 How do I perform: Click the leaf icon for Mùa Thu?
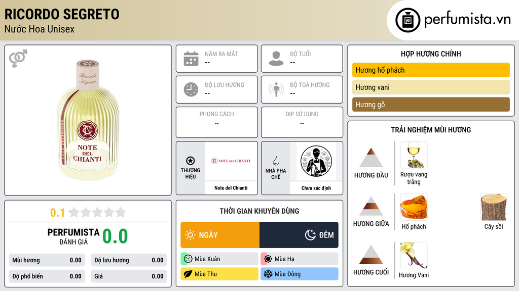point(188,274)
